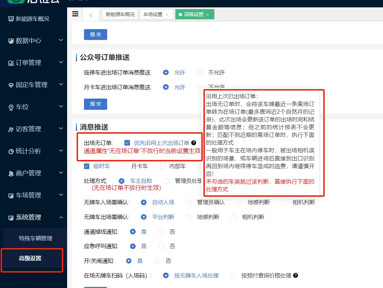Image resolution: width=383 pixels, height=288 pixels.
Task: Close the 高级设置 tab
Action: click(208, 15)
